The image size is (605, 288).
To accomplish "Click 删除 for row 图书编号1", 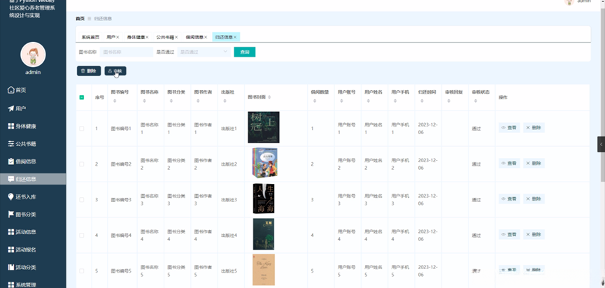I will (534, 128).
